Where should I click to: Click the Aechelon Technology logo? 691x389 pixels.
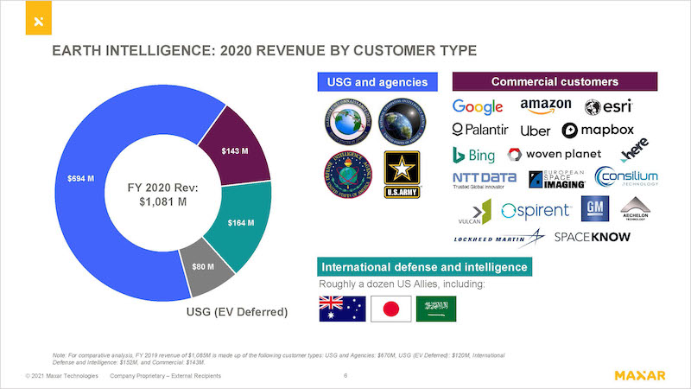coord(635,208)
